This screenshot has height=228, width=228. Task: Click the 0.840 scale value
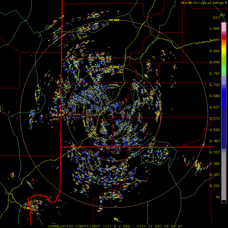(x=215, y=62)
